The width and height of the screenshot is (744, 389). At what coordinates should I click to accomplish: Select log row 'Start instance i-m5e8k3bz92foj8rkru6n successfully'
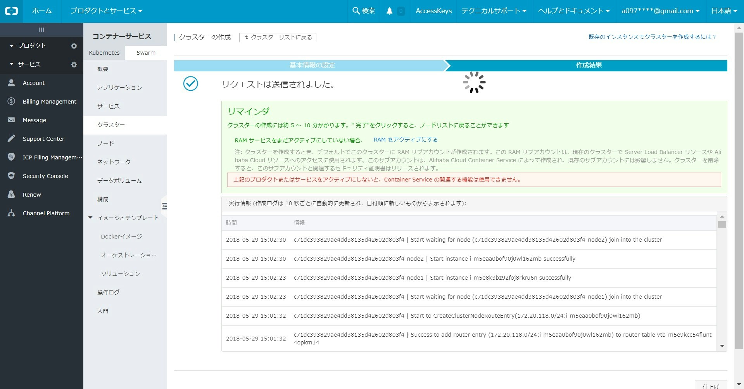[x=469, y=278]
